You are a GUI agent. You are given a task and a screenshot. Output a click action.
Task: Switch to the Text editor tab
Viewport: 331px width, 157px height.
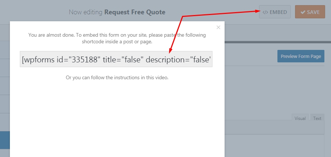point(317,118)
